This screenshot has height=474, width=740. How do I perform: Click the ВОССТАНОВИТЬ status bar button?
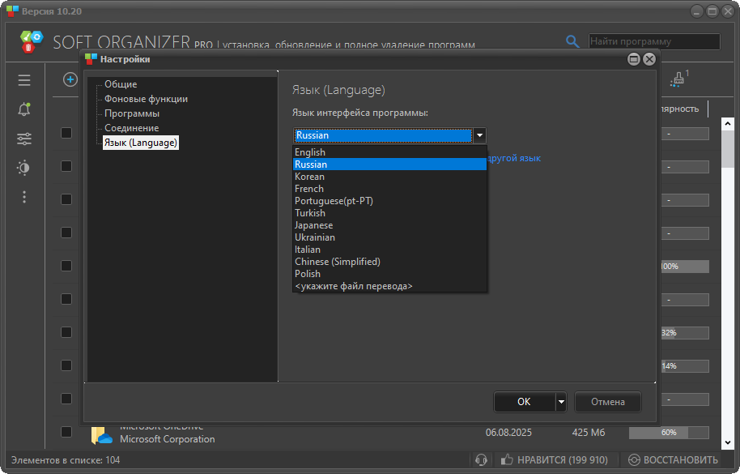pyautogui.click(x=678, y=459)
